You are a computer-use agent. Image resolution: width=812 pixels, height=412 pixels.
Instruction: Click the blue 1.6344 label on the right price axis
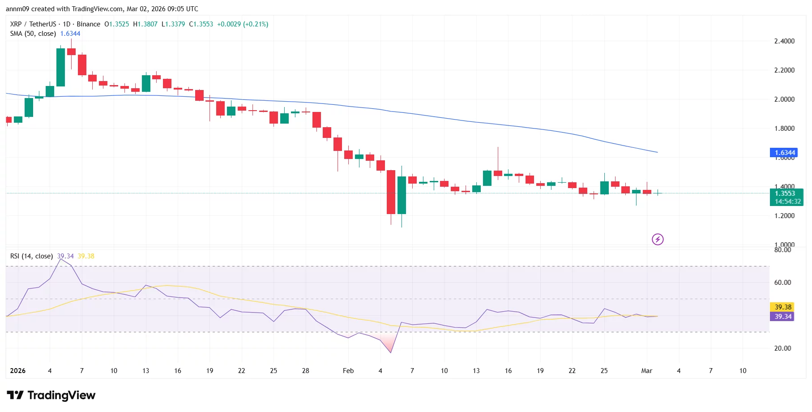point(784,153)
